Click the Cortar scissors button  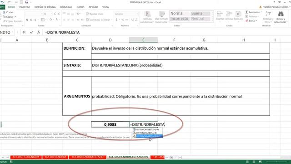coord(8,12)
